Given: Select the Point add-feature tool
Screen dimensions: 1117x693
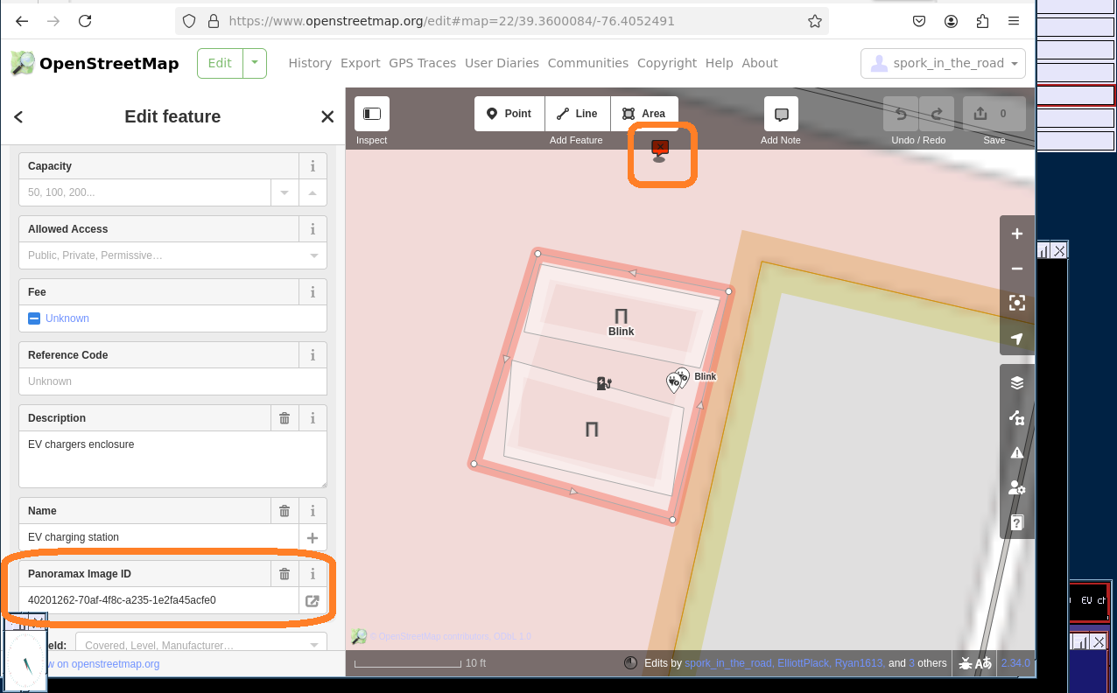Looking at the screenshot, I should click(509, 114).
